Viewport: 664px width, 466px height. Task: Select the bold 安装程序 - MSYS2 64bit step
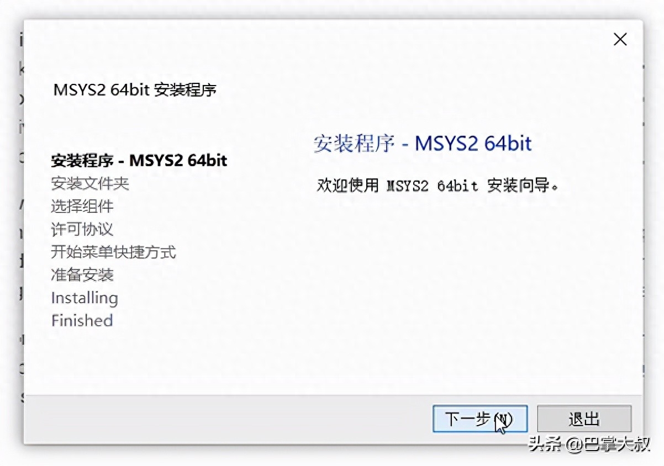(139, 160)
